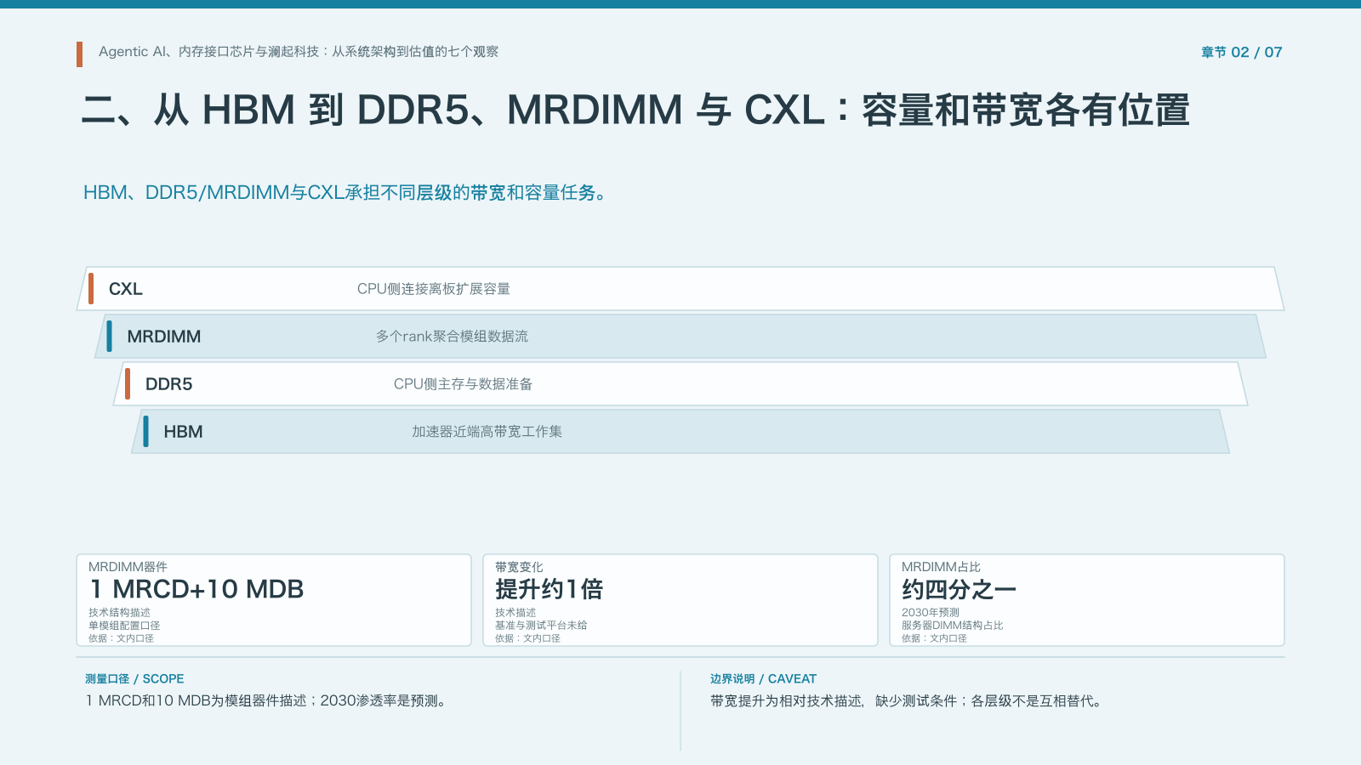1361x765 pixels.
Task: Select the value '约四分之一'
Action: (959, 589)
